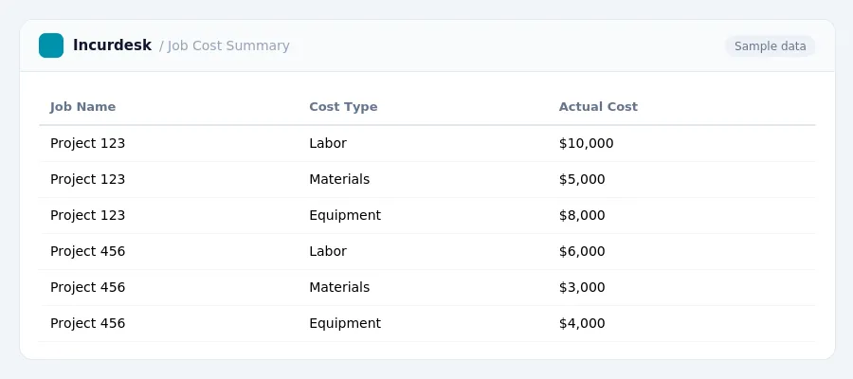853x379 pixels.
Task: Click Materials cell in the $3,000 row
Action: click(339, 287)
